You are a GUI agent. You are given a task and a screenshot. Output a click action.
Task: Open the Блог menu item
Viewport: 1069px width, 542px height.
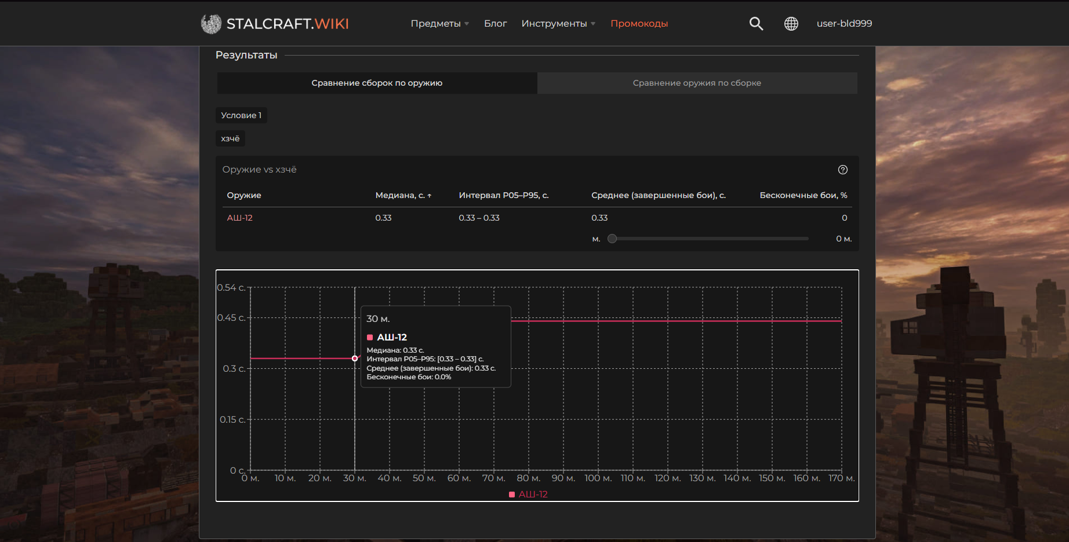(495, 24)
